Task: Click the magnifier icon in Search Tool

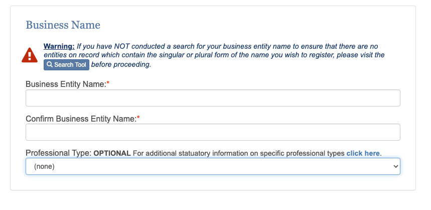Action: point(50,65)
